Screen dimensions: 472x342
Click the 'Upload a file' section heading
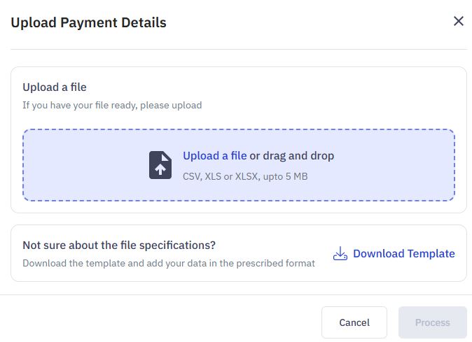[55, 87]
